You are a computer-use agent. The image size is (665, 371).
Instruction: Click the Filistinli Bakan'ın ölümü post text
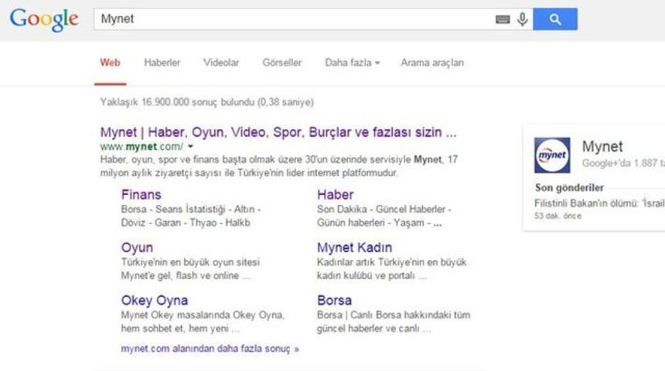pos(599,203)
